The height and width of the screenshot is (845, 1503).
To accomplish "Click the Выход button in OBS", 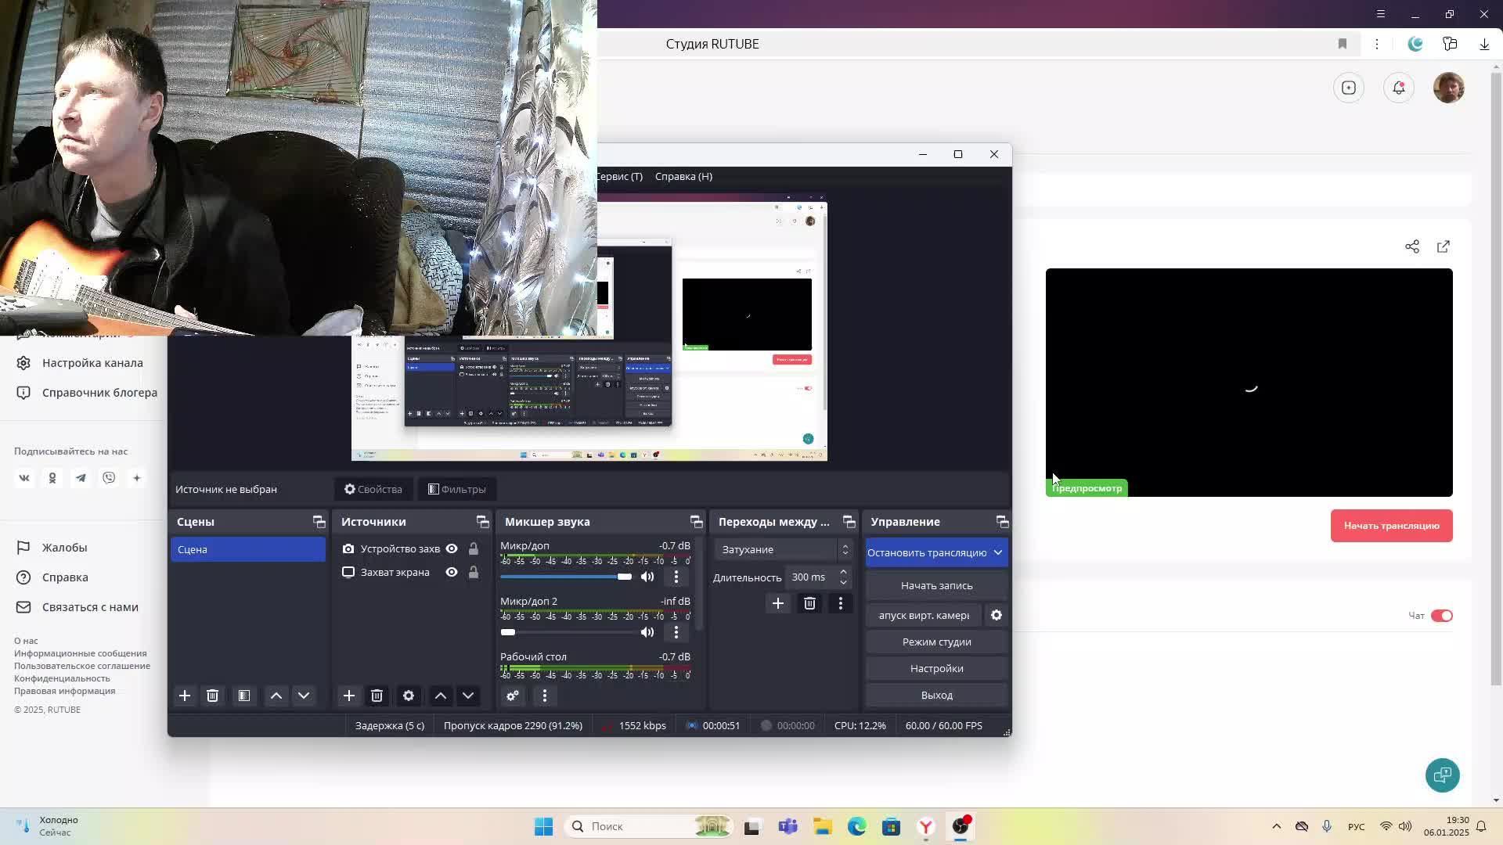I will point(936,695).
